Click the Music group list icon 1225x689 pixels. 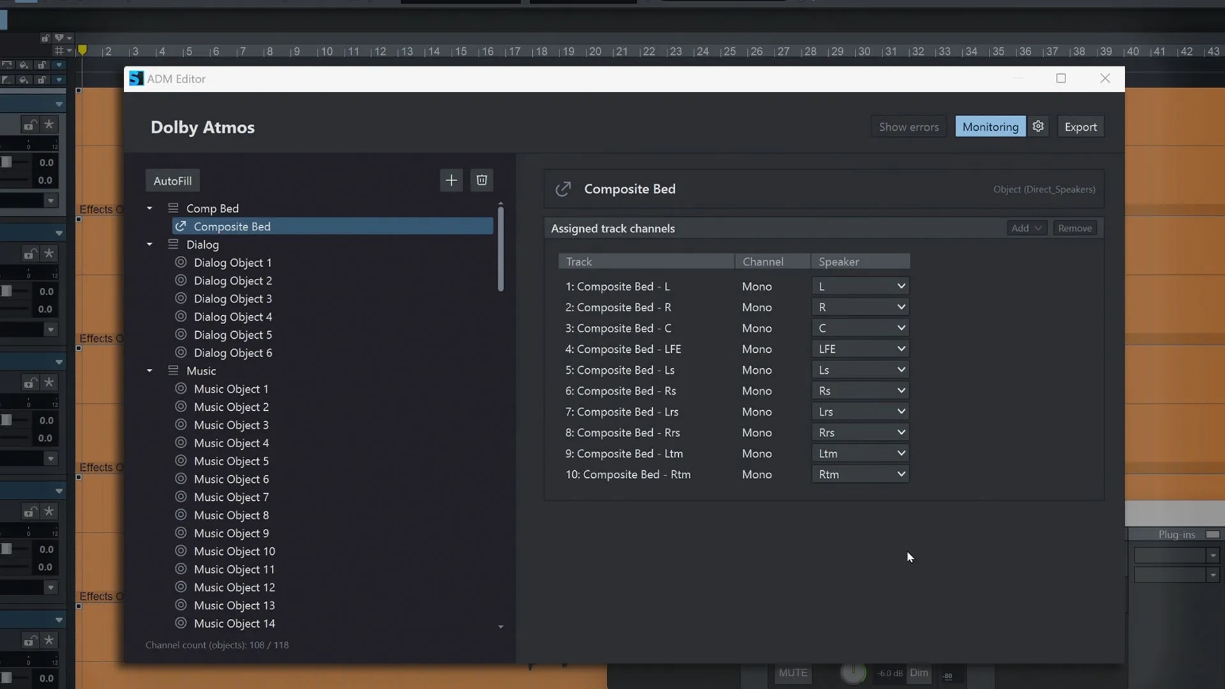pyautogui.click(x=173, y=371)
